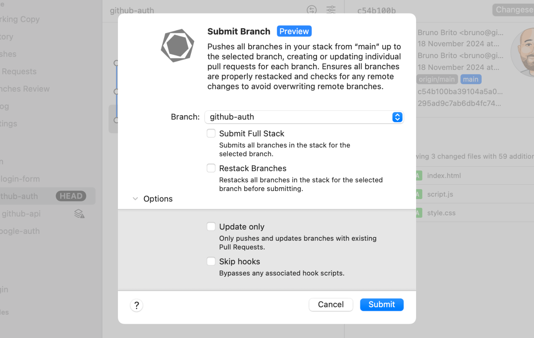This screenshot has width=534, height=338.
Task: Click the sync arrows icon in the toolbar
Action: (312, 10)
